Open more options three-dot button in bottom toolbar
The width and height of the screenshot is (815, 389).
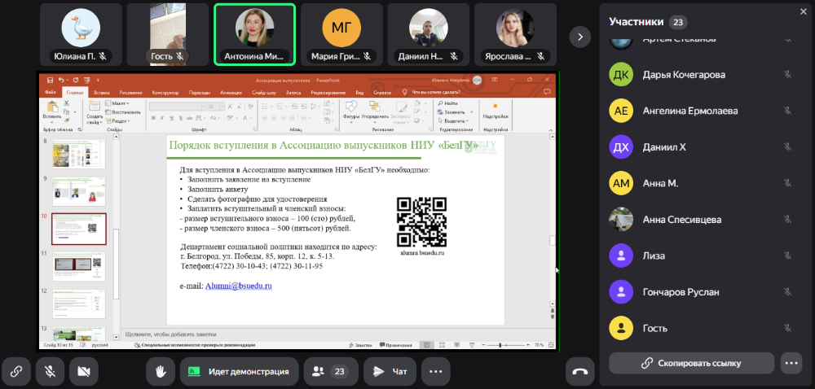[435, 371]
